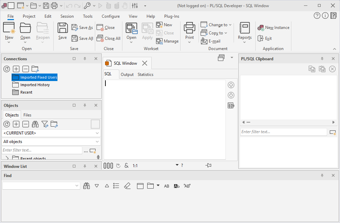Click the down arrow icon beside editor
The image size is (340, 223).
click(231, 95)
